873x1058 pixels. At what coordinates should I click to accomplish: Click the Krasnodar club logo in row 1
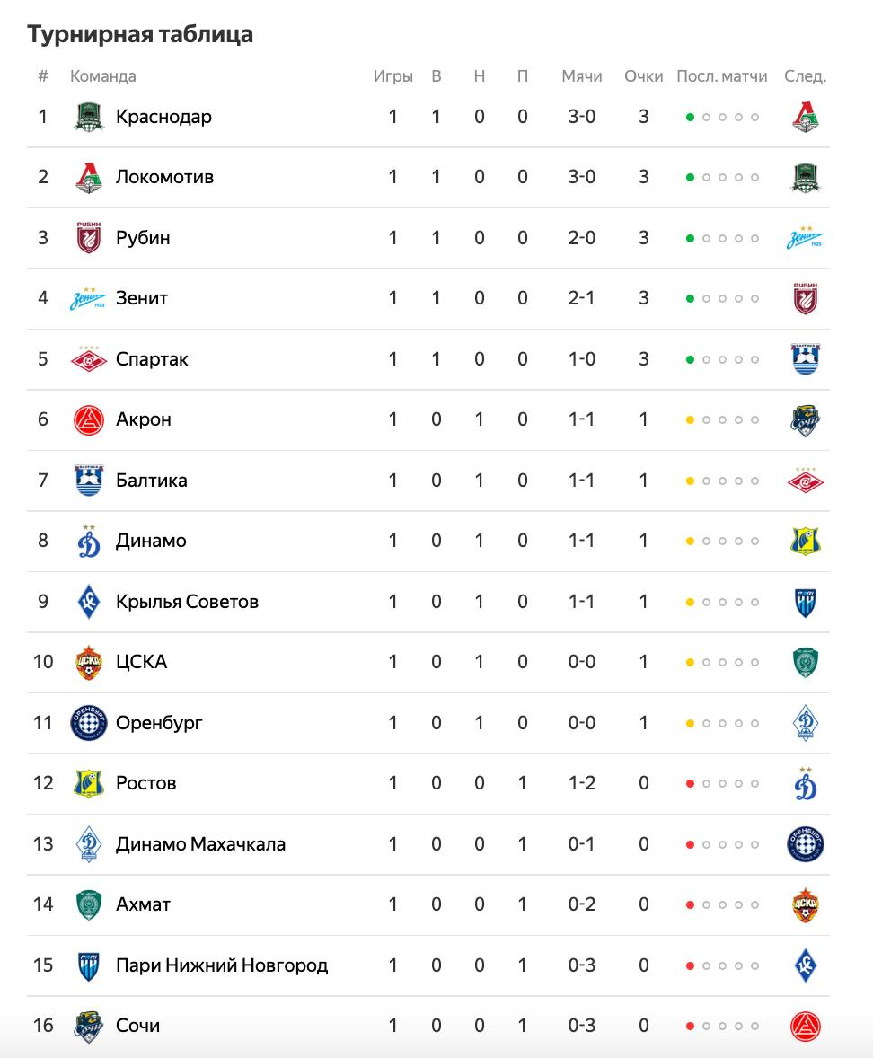(x=88, y=117)
